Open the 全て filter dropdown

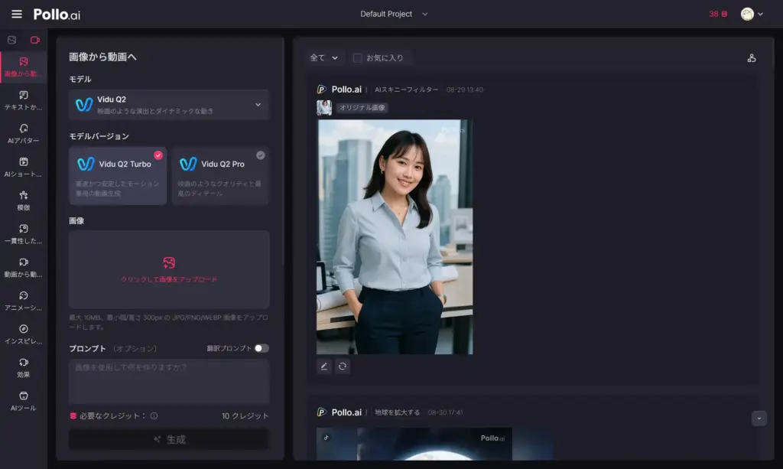click(x=323, y=58)
